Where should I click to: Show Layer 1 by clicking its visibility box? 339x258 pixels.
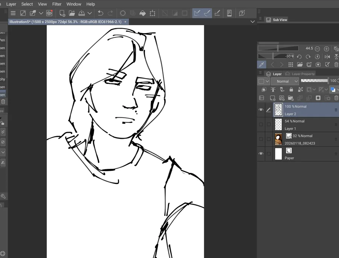(x=261, y=124)
